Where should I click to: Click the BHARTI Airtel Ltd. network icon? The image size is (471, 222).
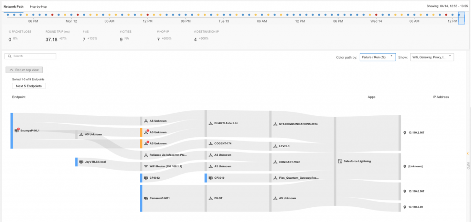click(x=211, y=123)
